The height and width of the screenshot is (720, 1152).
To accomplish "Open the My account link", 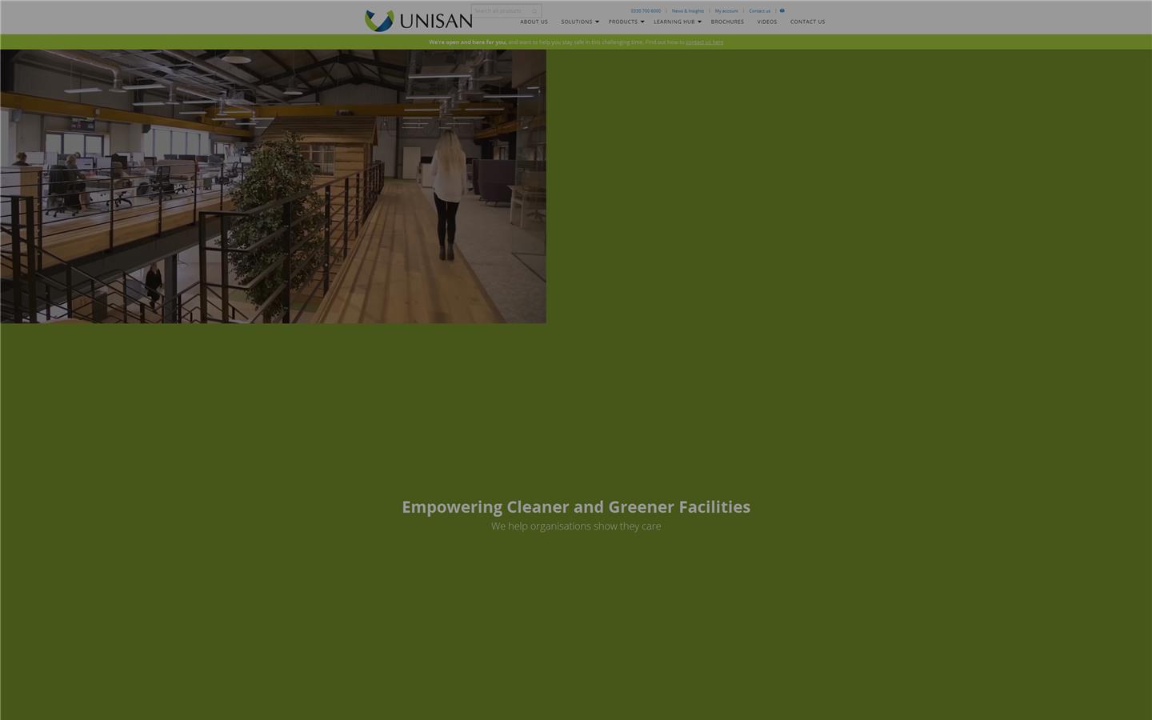I will point(726,11).
